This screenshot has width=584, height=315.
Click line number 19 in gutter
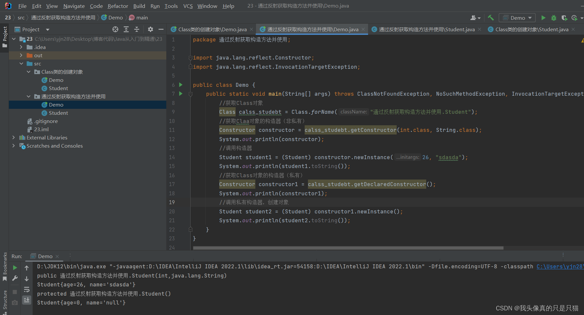172,202
